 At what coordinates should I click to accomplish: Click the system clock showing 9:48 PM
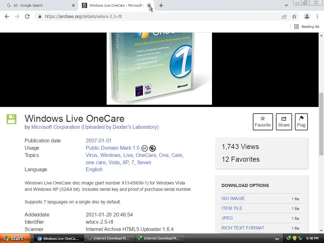point(312,238)
